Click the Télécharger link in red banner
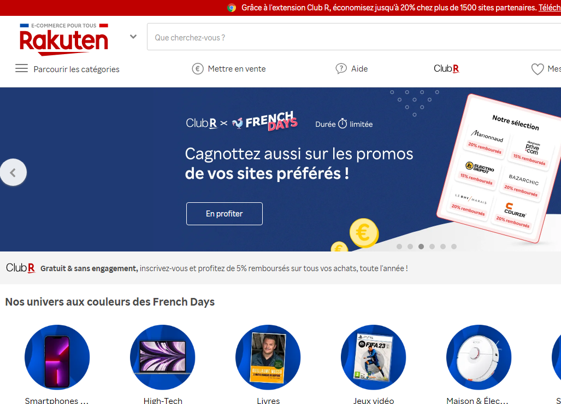 [x=550, y=8]
